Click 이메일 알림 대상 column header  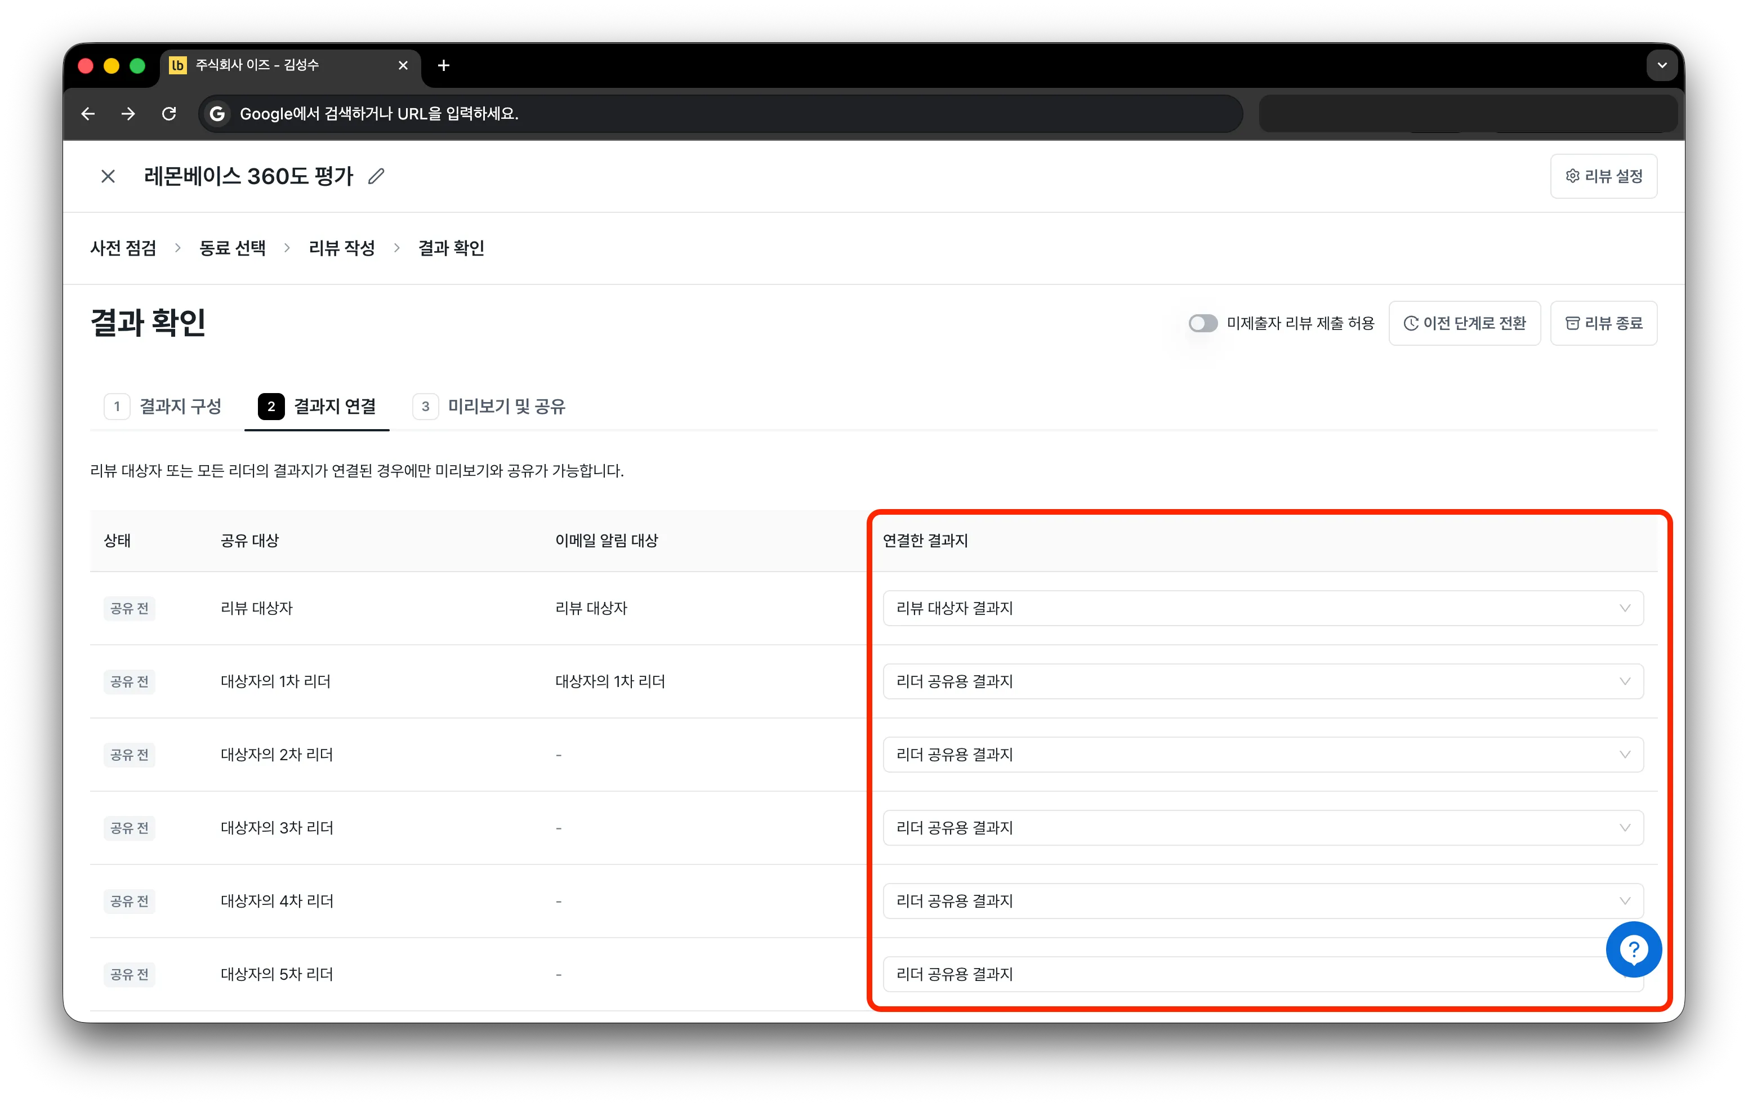[606, 541]
